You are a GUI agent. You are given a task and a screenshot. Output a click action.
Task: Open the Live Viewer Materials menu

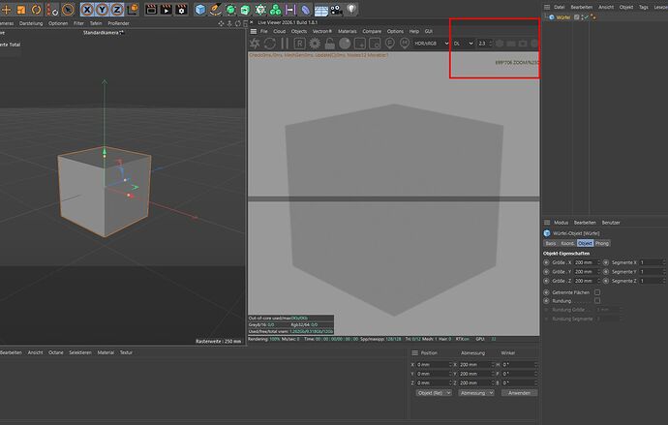click(348, 32)
